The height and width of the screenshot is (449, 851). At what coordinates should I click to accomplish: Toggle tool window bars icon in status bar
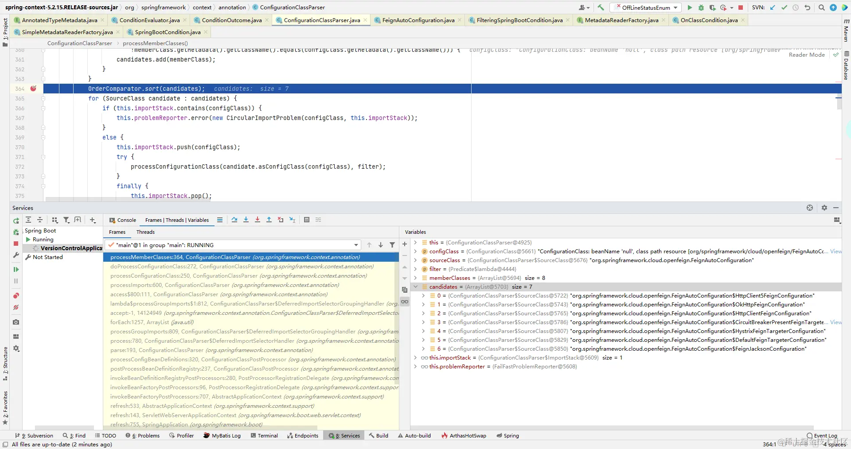pos(5,445)
